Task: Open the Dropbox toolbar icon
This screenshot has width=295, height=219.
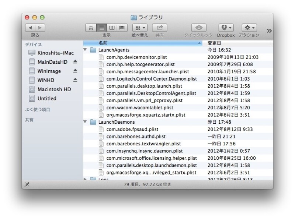Action: (225, 27)
